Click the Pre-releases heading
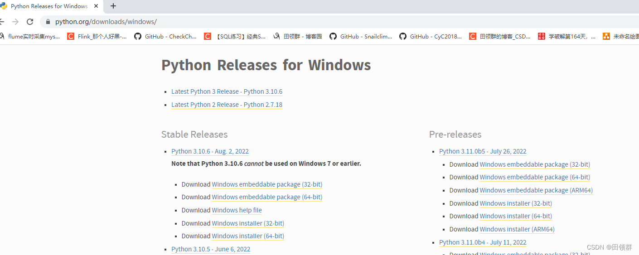The height and width of the screenshot is (255, 639). (x=455, y=135)
